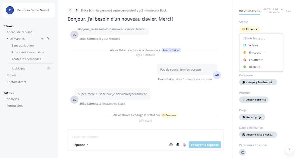Image resolution: width=297 pixels, height=158 pixels.
Task: Open Archivées requests in sidebar
Action: (x=18, y=68)
